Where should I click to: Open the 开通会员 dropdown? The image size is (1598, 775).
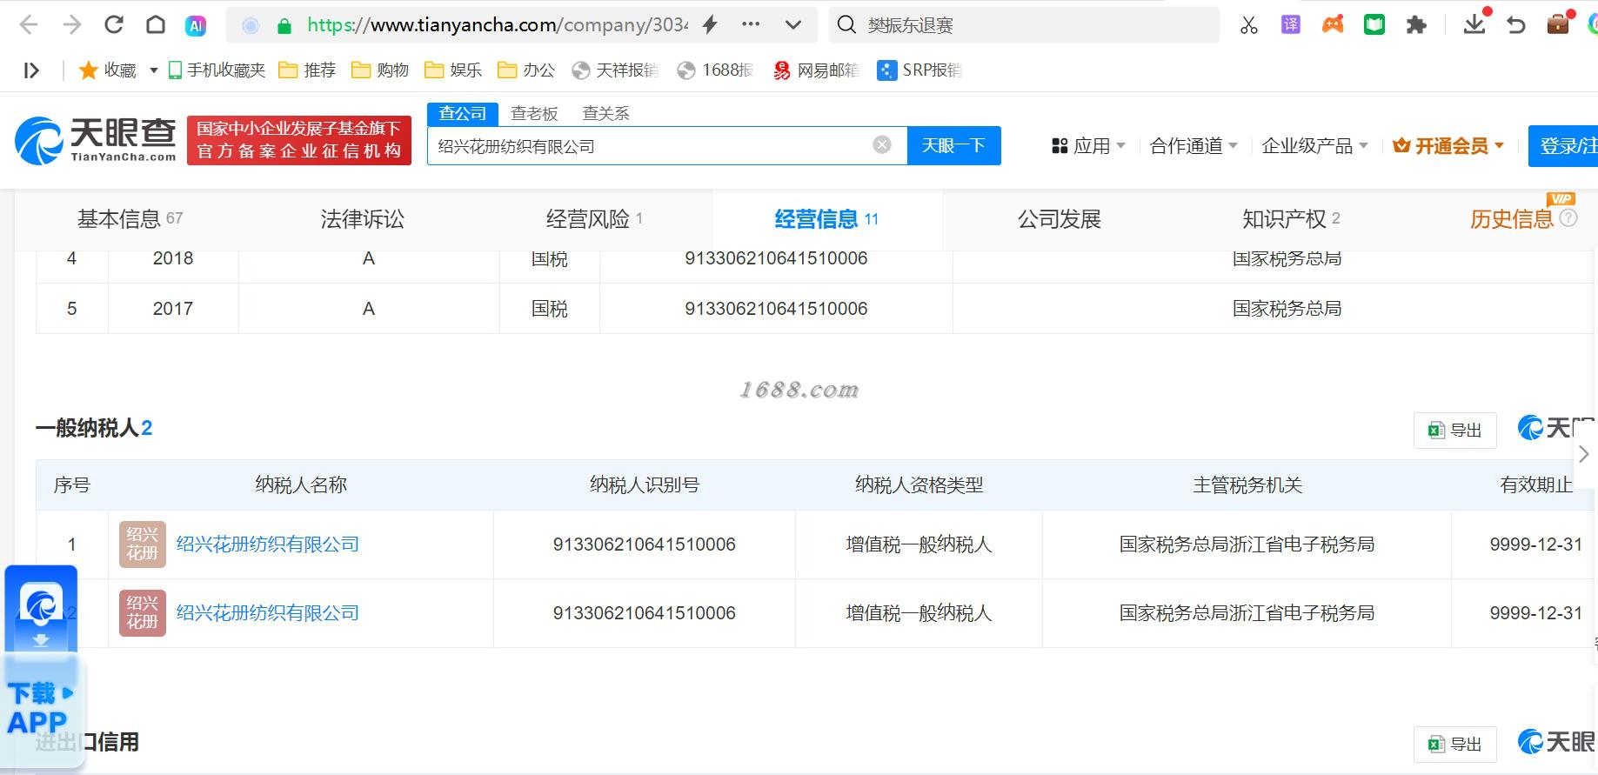(1448, 146)
